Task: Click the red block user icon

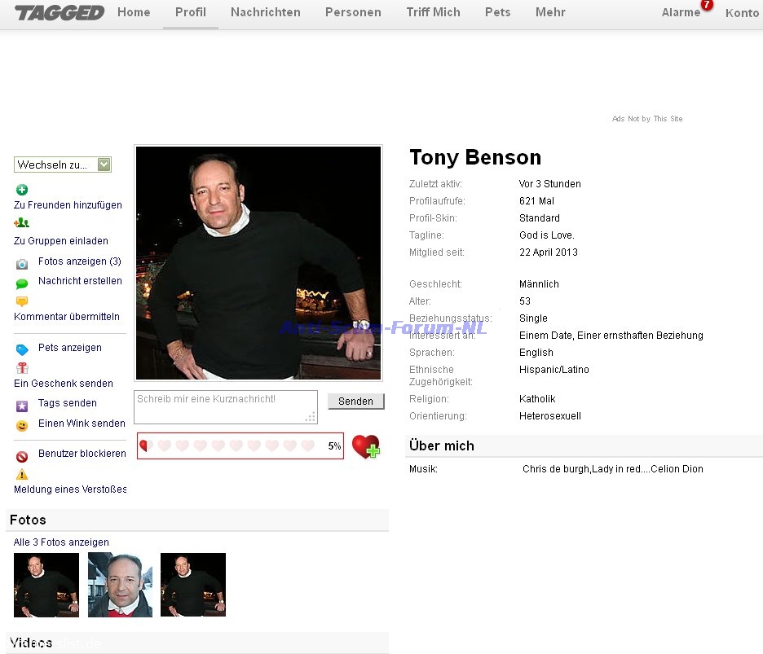Action: tap(22, 457)
